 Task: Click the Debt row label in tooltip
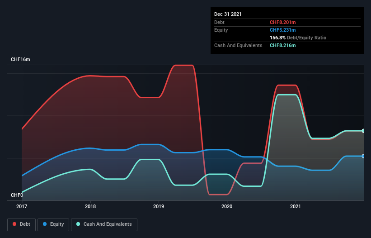[219, 22]
